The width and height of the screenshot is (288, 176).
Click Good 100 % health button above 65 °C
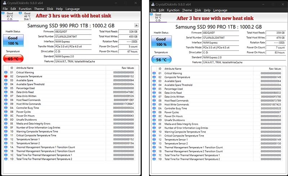click(x=13, y=41)
